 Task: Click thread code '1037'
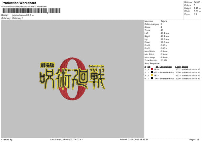[x=178, y=69]
